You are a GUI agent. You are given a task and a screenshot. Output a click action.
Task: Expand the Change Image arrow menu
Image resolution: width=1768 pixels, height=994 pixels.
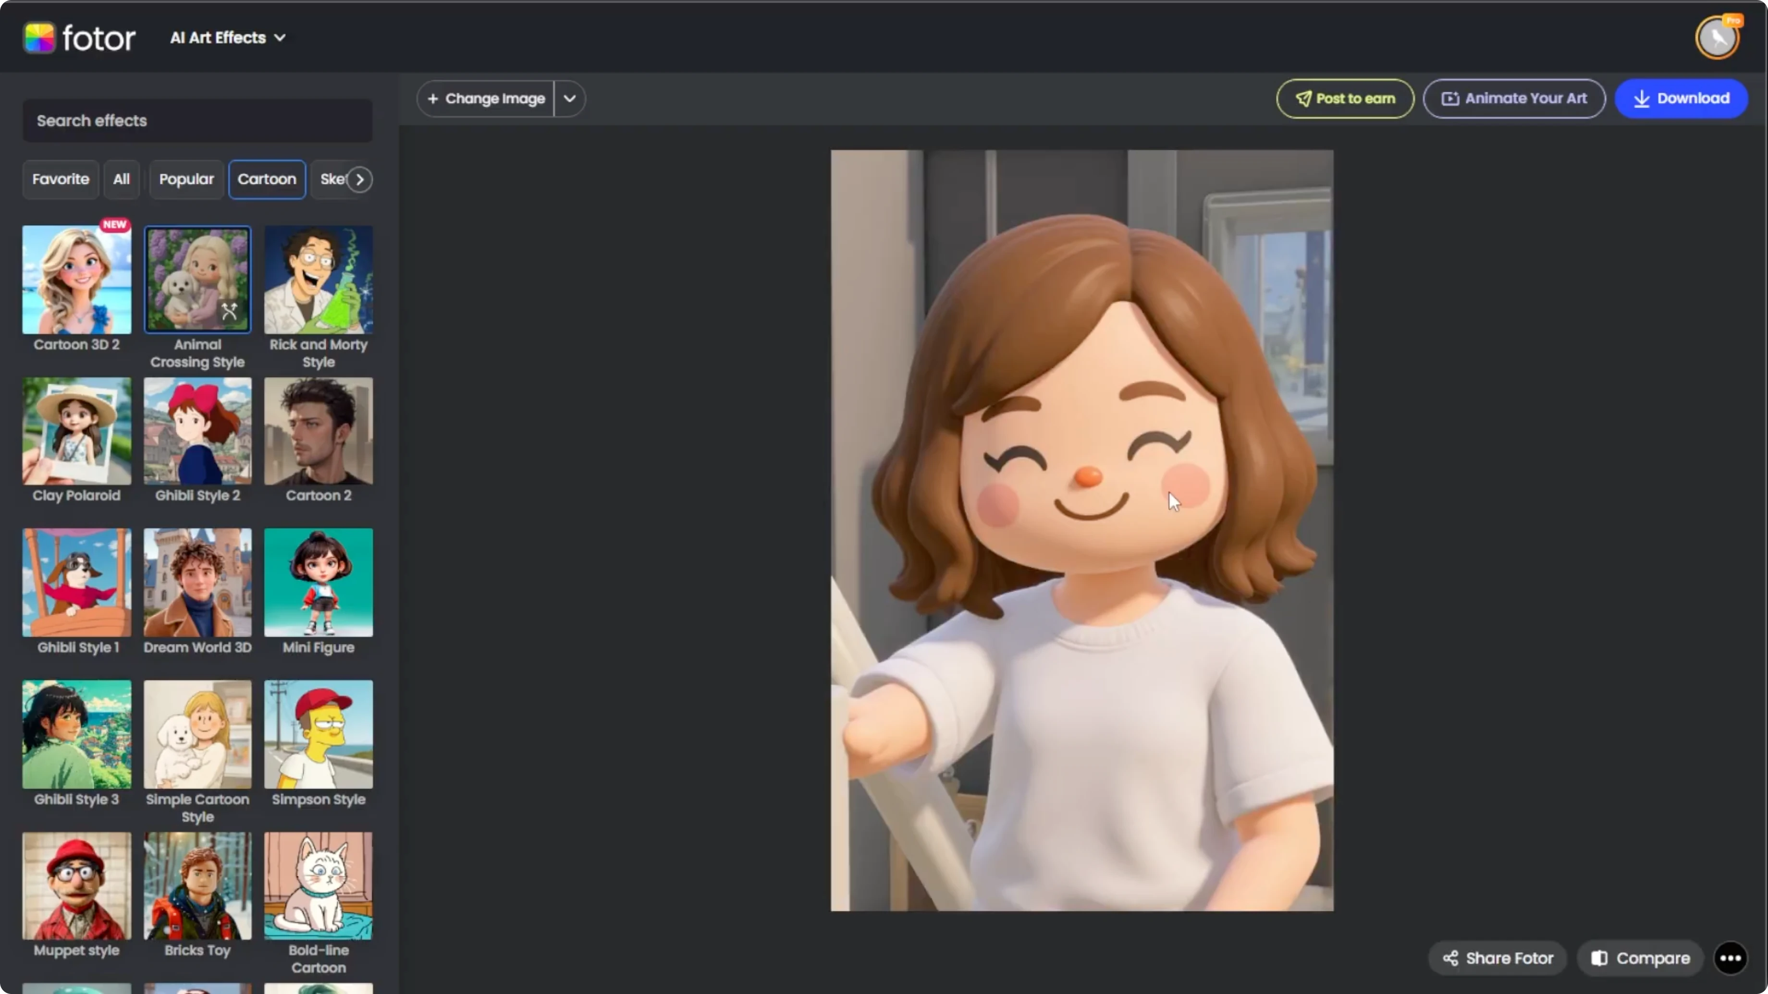(570, 99)
